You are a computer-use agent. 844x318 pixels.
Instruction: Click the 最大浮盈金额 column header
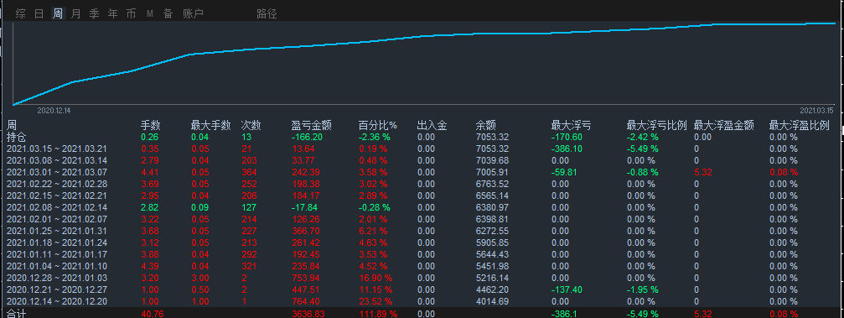pos(723,126)
